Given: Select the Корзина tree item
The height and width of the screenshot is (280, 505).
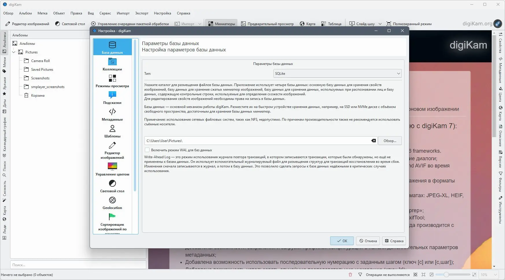Looking at the screenshot, I should (x=38, y=96).
